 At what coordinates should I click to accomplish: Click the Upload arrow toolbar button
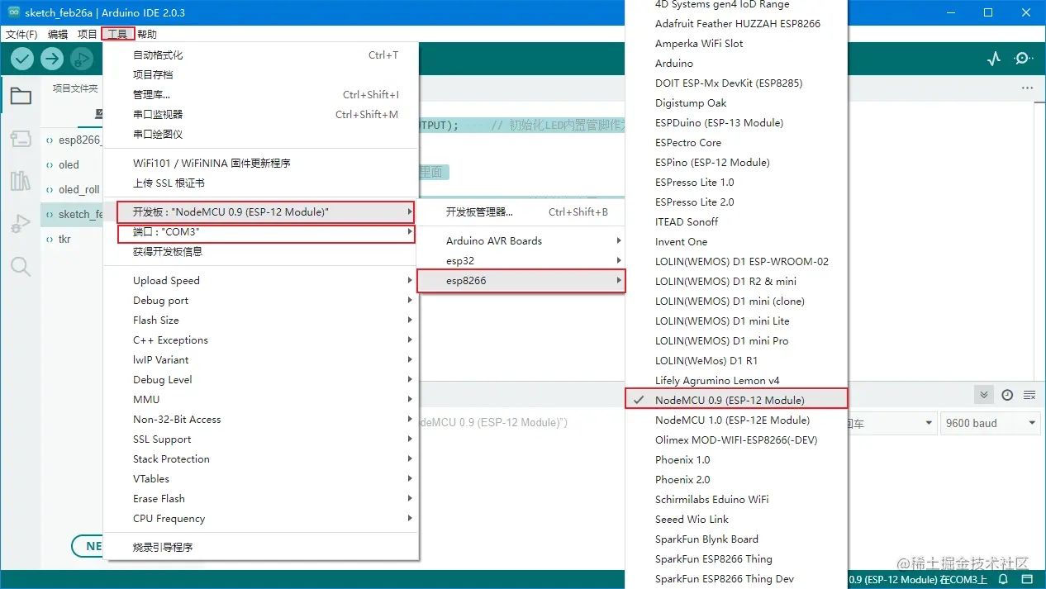tap(52, 59)
